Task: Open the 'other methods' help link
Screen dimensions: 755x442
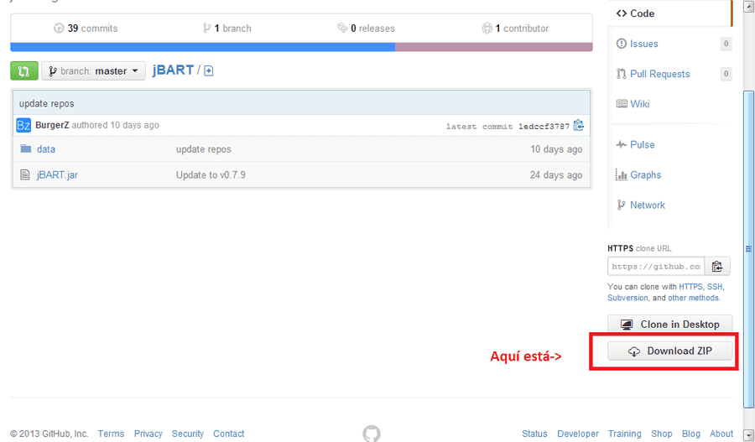Action: point(694,298)
